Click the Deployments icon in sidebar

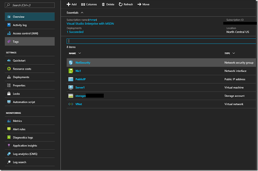point(9,77)
